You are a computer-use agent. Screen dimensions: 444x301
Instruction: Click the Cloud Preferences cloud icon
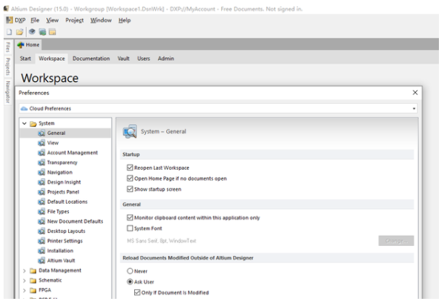(25, 109)
